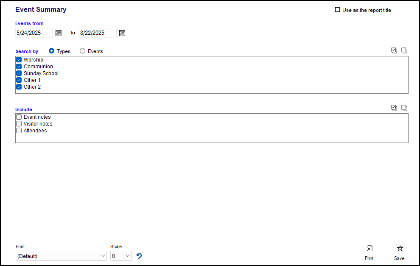Check the 'Attendees' option

click(19, 130)
